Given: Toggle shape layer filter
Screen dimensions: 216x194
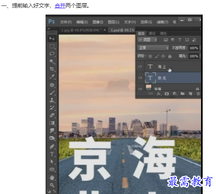Looking at the screenshot, I should [x=187, y=40].
